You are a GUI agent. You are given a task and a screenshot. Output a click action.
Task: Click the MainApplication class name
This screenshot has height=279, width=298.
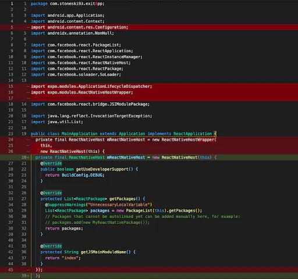click(x=79, y=134)
